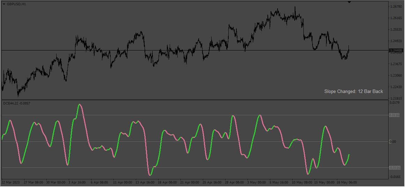This screenshot has height=187, width=405.
Task: Click the '5 May 16:00' time label
Action: tap(279, 182)
